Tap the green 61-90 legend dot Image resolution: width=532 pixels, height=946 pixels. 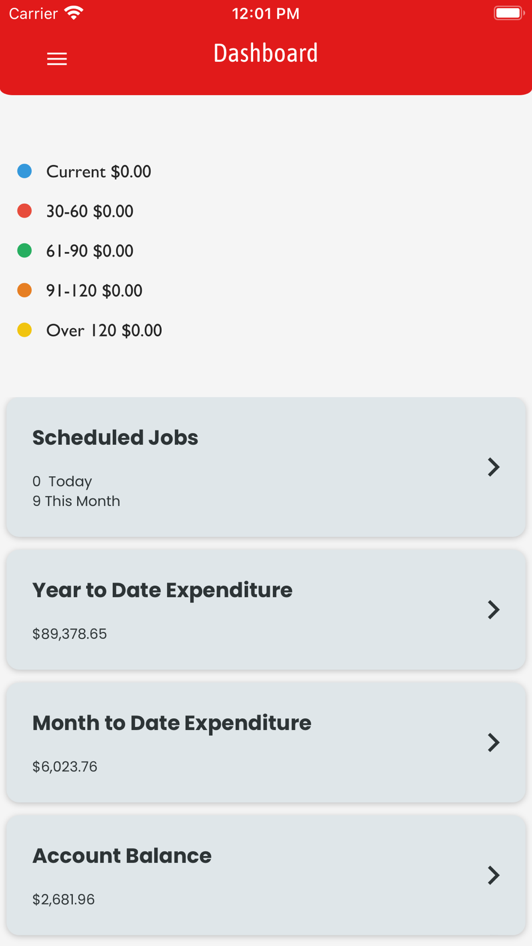[x=24, y=251]
